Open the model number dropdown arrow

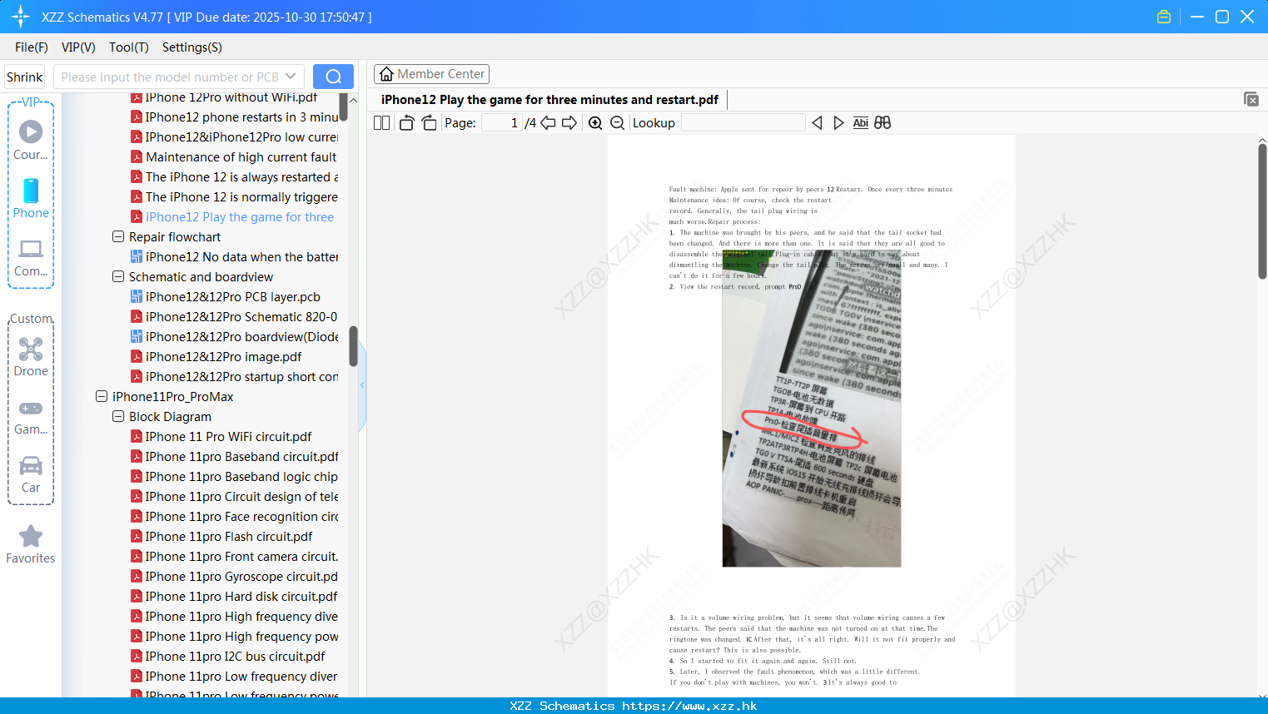(x=291, y=77)
